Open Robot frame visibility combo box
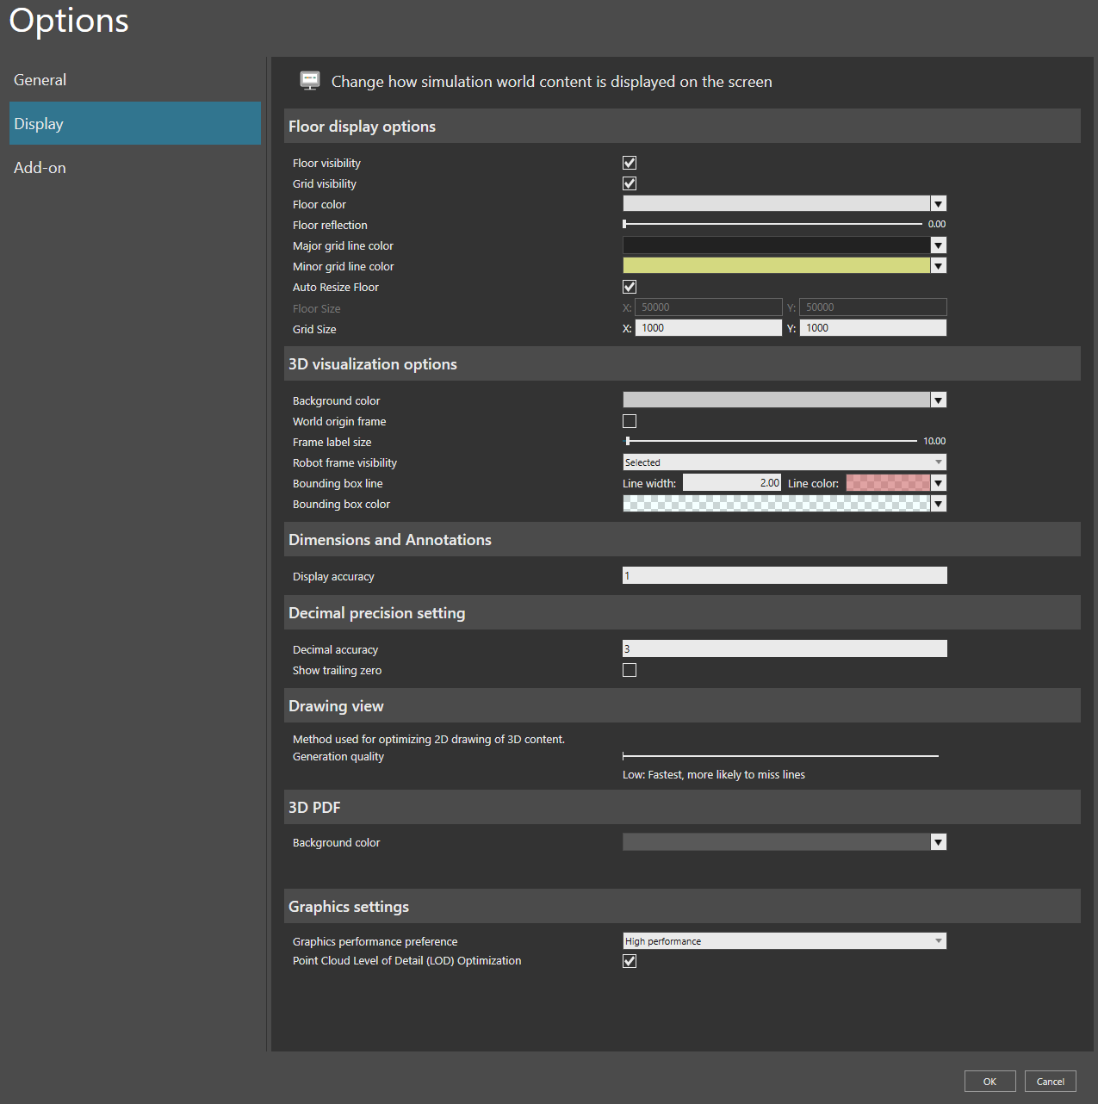Image resolution: width=1098 pixels, height=1104 pixels. pos(785,462)
